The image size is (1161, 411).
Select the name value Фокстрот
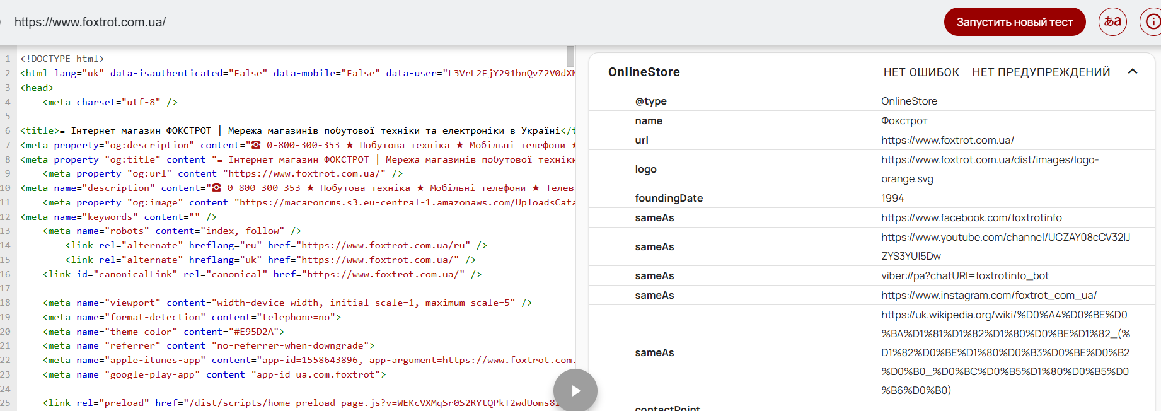pos(904,120)
